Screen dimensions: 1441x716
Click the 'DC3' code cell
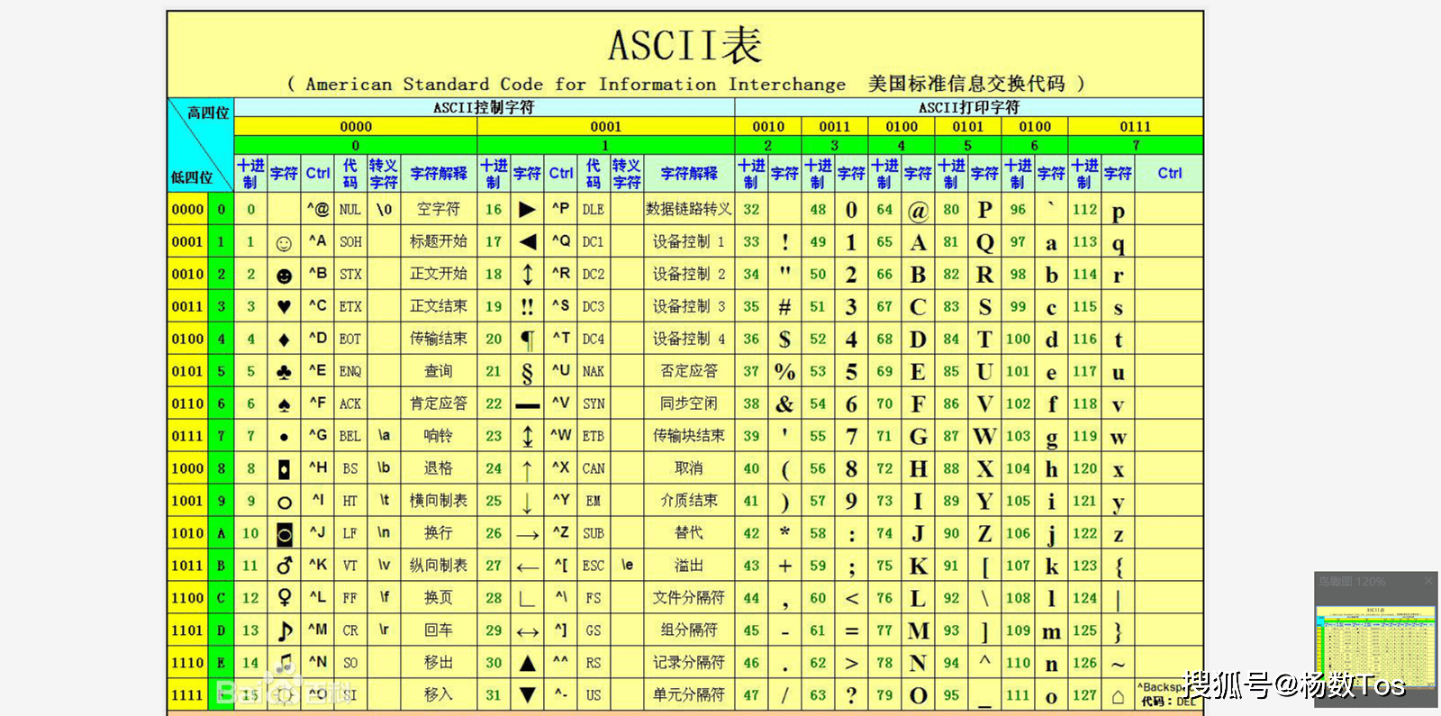click(x=594, y=306)
